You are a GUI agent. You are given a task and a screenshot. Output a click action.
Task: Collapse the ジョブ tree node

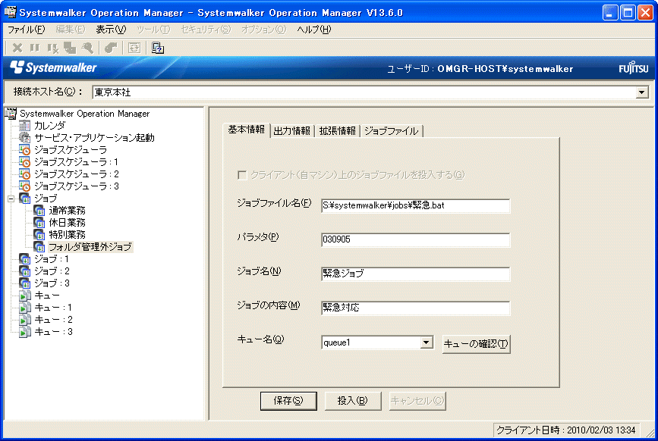click(11, 199)
